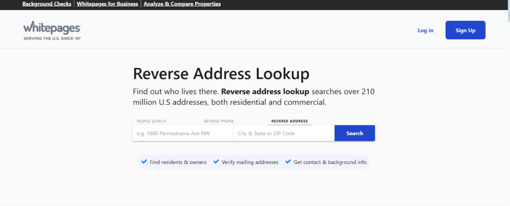Image resolution: width=510 pixels, height=206 pixels.
Task: Click checkmark beside Find residents & owners
Action: [144, 162]
